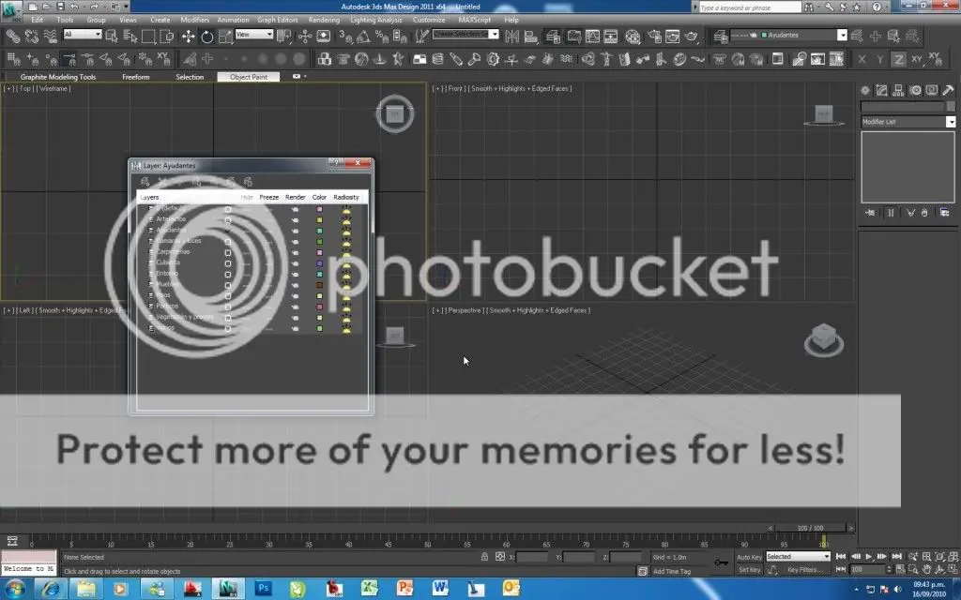The width and height of the screenshot is (961, 600).
Task: Click the Muebles layer brown color swatch
Action: pos(319,285)
